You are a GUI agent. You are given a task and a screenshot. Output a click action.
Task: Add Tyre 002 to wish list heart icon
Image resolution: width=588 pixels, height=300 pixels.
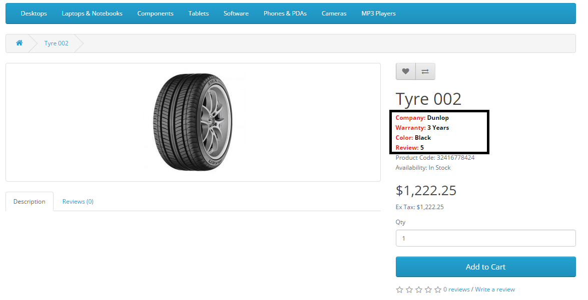[405, 71]
